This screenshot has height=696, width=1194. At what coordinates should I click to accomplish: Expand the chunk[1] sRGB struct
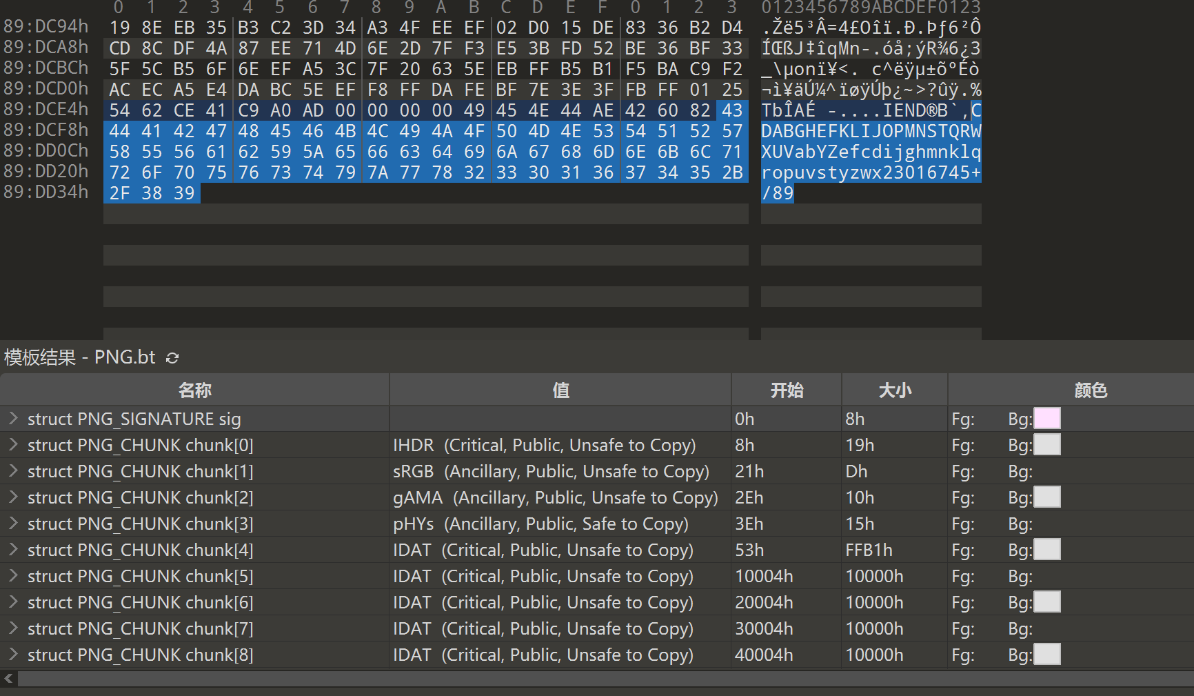point(13,470)
